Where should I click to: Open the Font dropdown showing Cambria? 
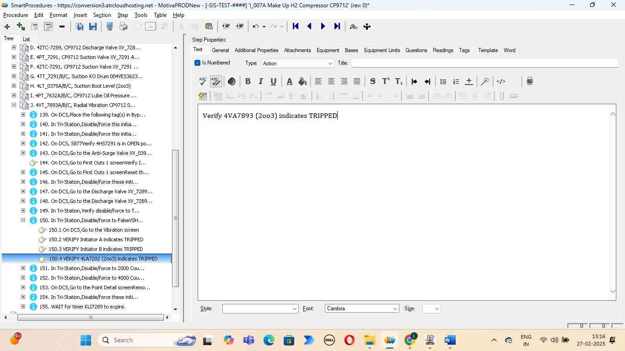(361, 309)
